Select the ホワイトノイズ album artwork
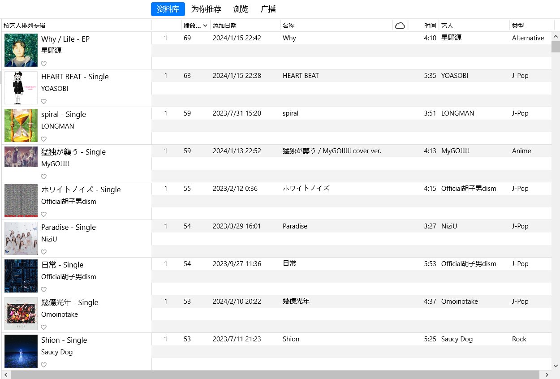Screen dimensions: 560x379 (21, 201)
